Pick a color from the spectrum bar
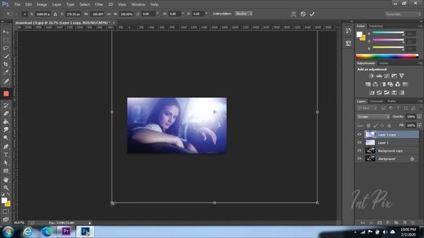 [387, 56]
